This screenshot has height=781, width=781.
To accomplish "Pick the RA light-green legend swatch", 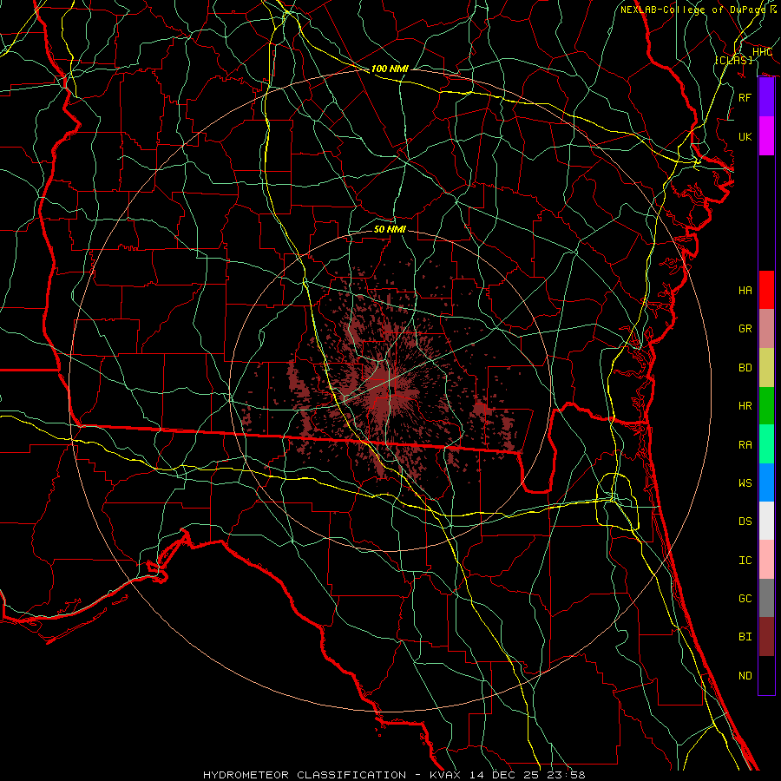I will [766, 444].
